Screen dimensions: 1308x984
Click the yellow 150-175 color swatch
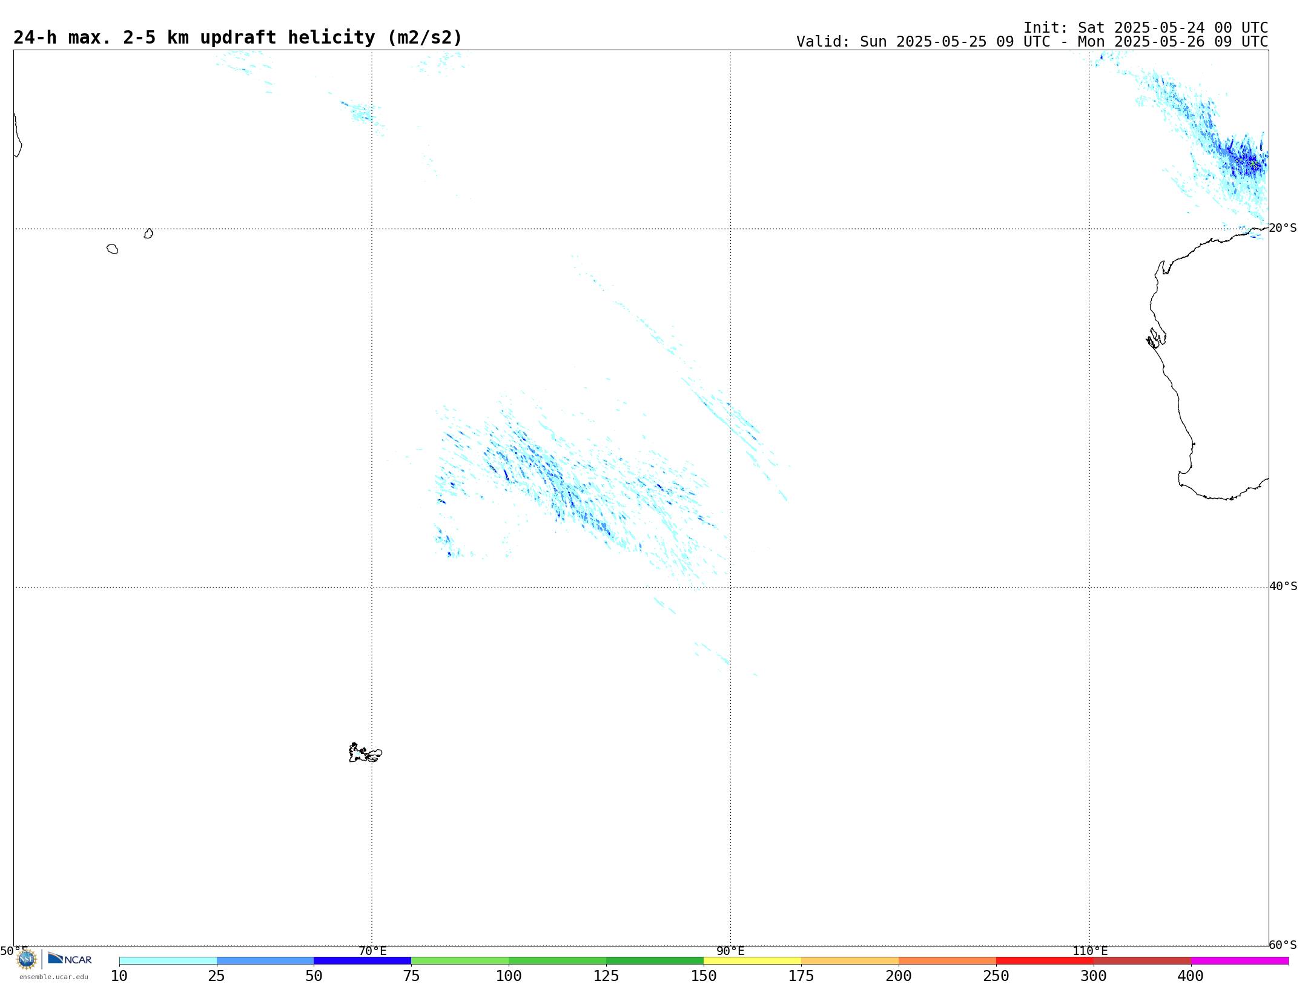753,961
